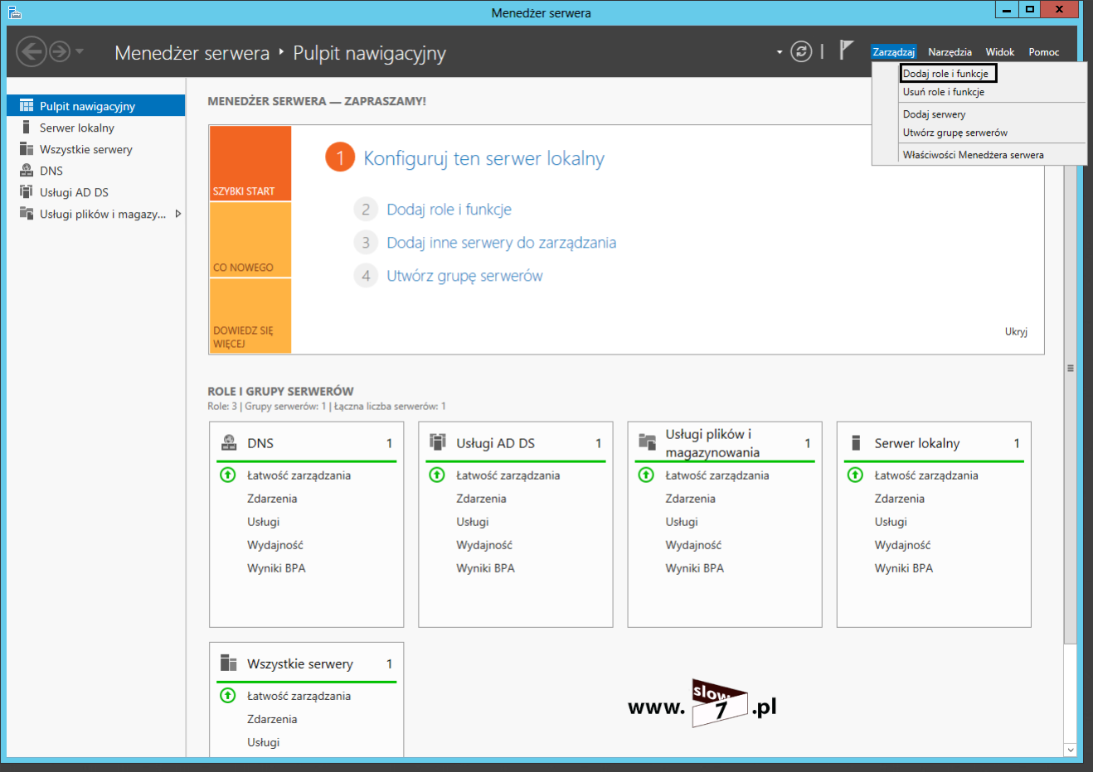Viewport: 1093px width, 772px height.
Task: Click Utwórz grupę serwerów welcome link
Action: [464, 276]
